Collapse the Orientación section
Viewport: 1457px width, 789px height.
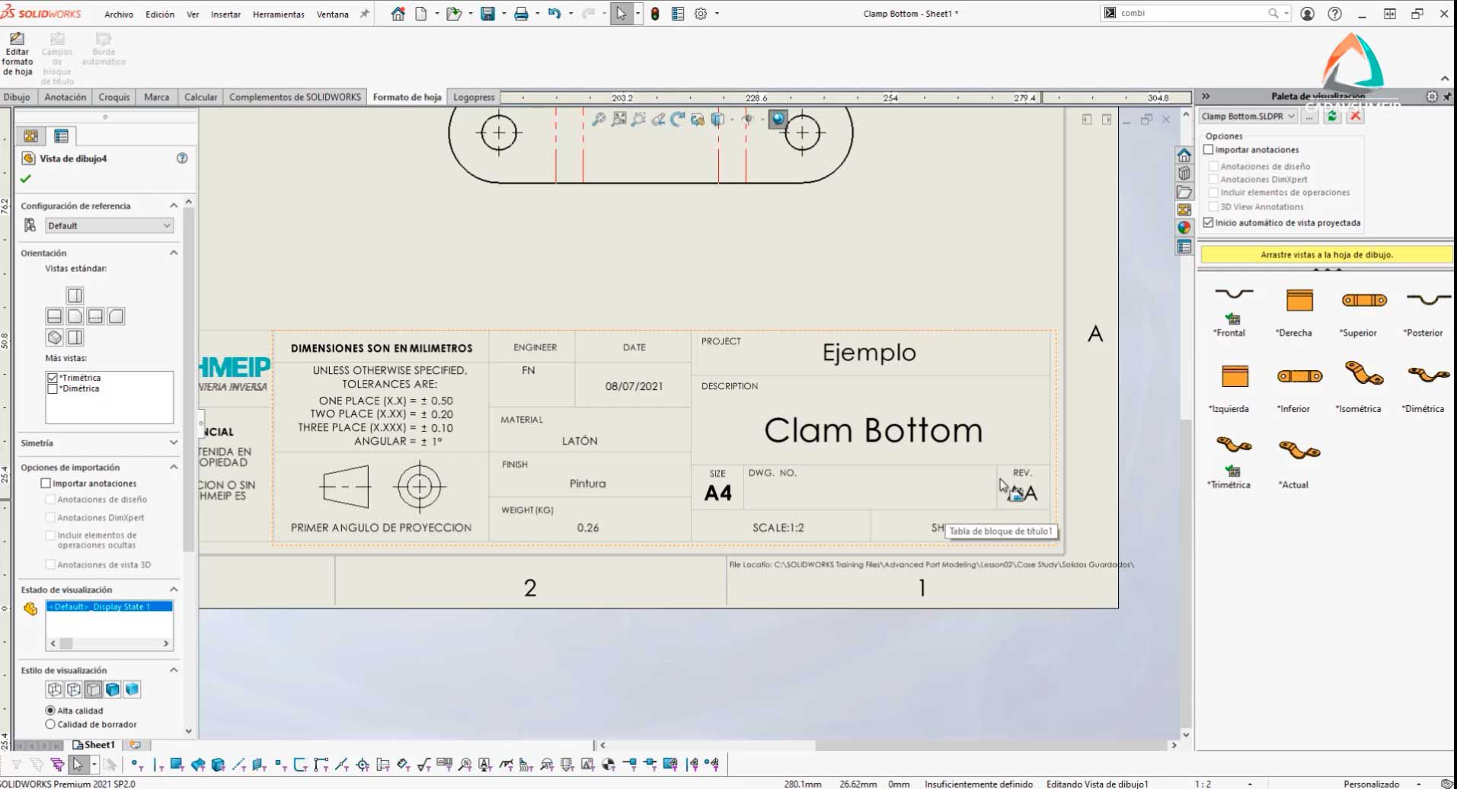tap(173, 252)
